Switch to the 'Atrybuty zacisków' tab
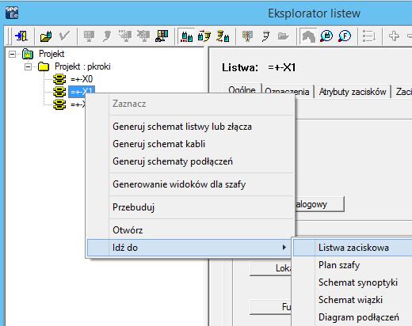The height and width of the screenshot is (326, 412). coord(353,92)
